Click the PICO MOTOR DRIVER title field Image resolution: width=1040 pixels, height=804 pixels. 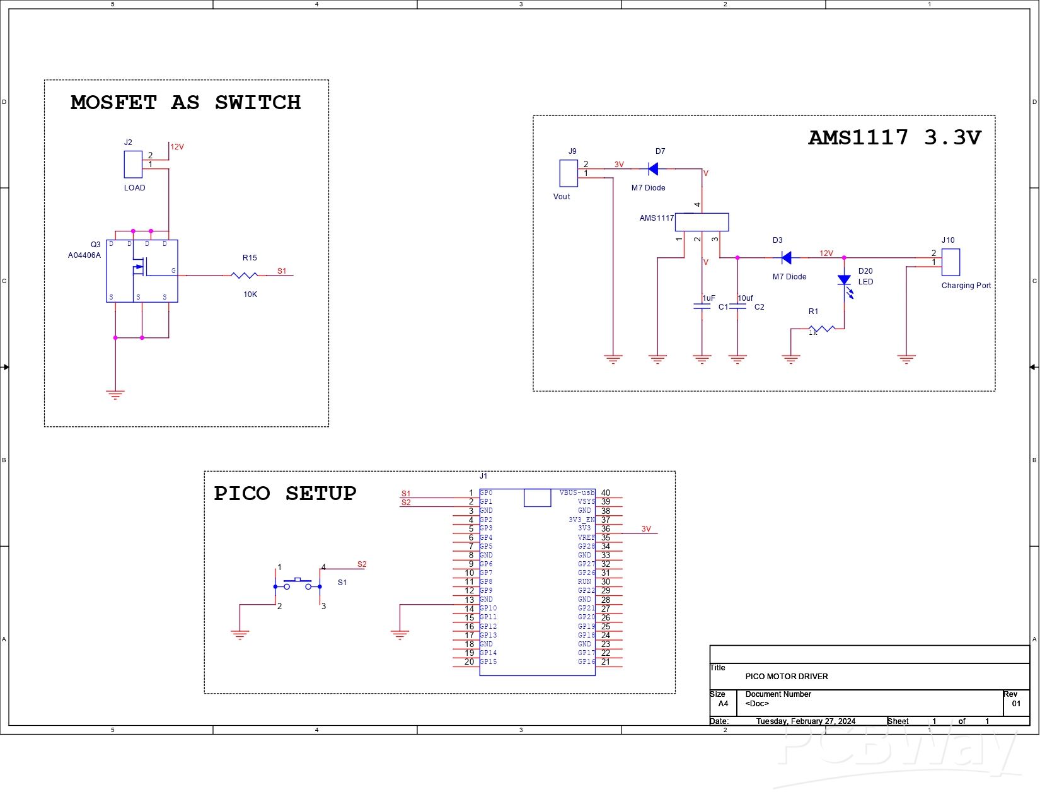click(x=787, y=676)
